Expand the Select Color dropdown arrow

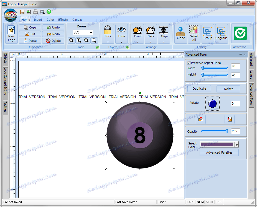(236, 144)
